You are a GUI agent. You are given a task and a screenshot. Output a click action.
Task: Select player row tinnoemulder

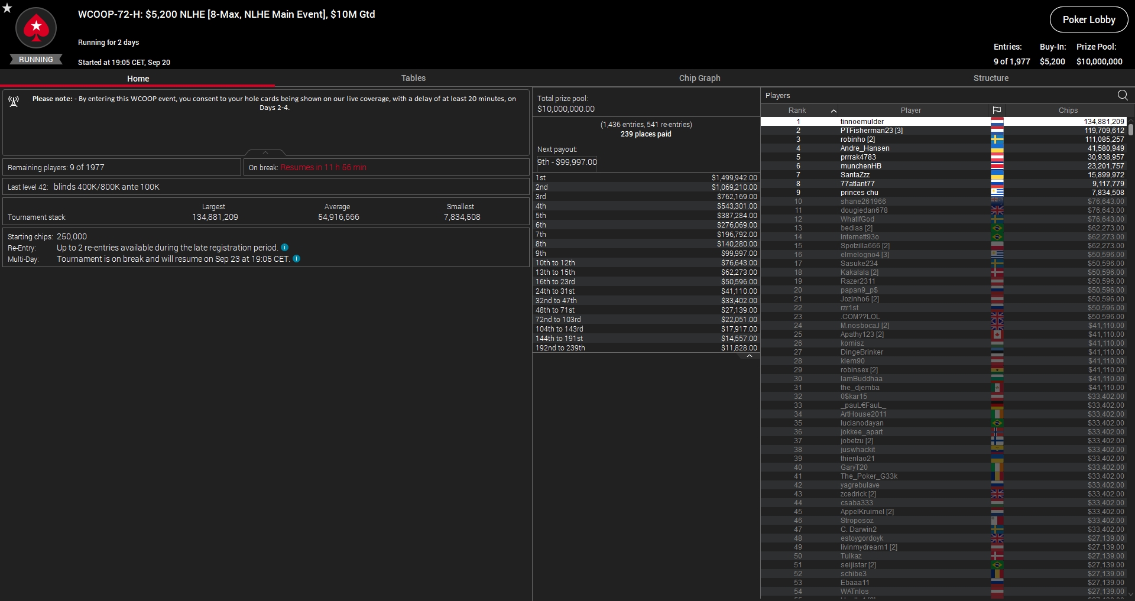pos(943,122)
